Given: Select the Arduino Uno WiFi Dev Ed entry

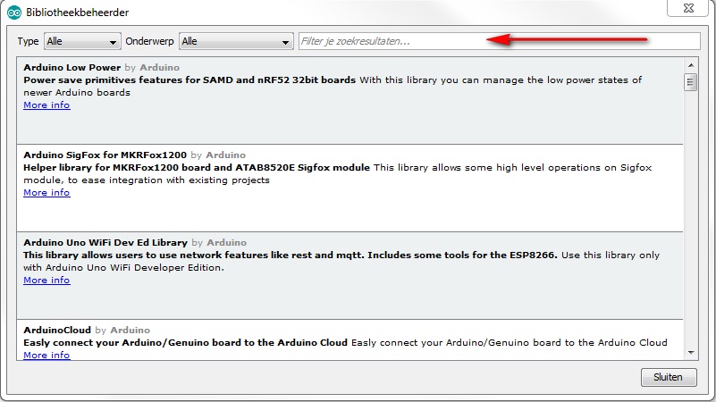Looking at the screenshot, I should 358,297.
